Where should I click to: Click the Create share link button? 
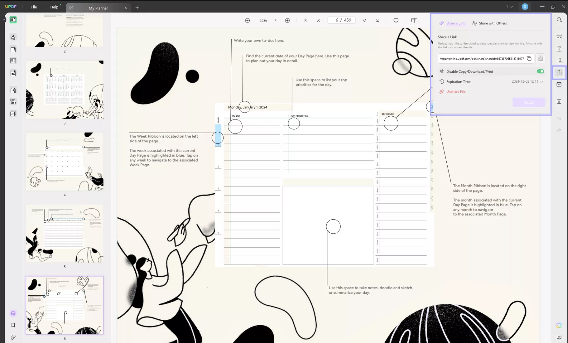point(529,102)
